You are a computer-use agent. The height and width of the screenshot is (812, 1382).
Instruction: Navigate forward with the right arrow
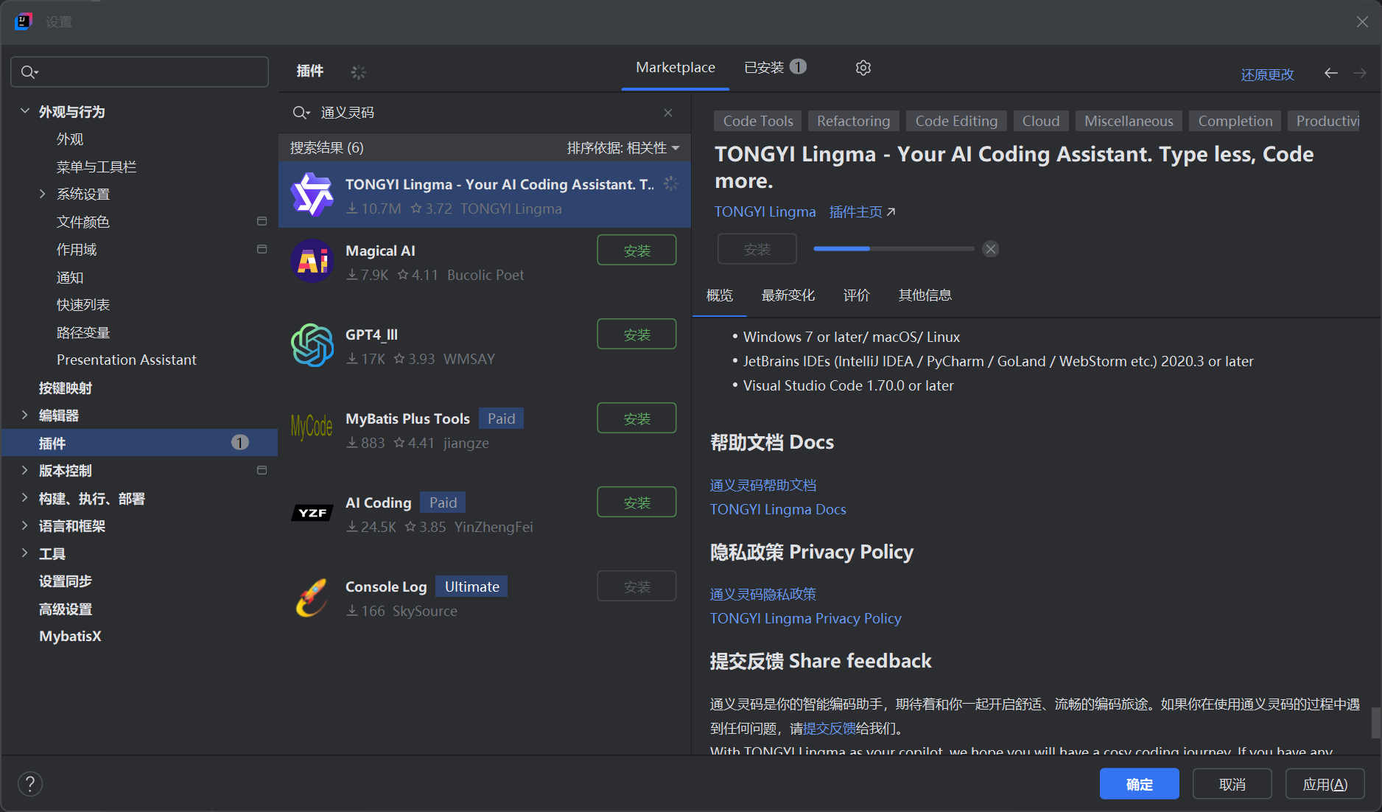[1360, 73]
